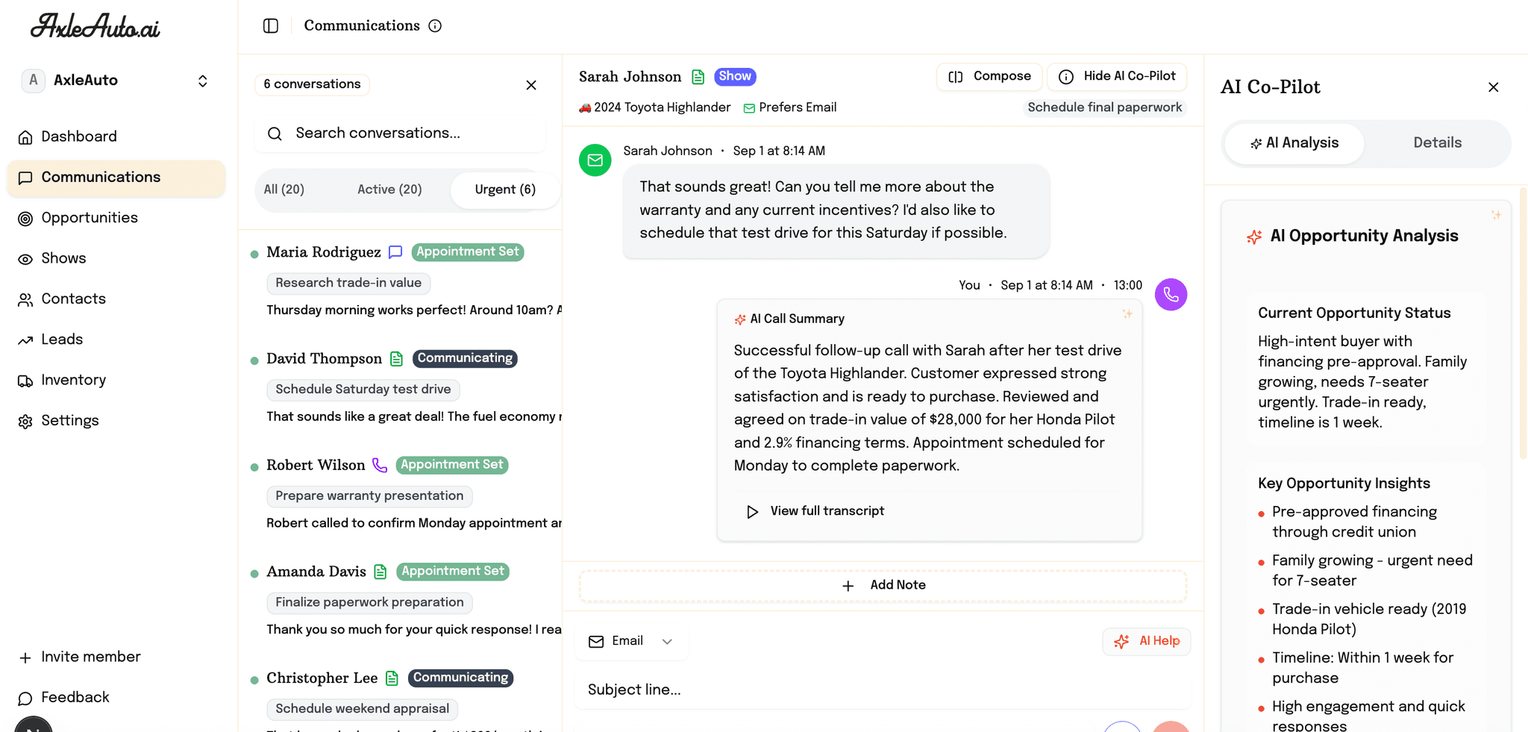Screen dimensions: 1528x732
Task: Click Maria Rodriguez's chat bubble icon
Action: click(x=395, y=252)
